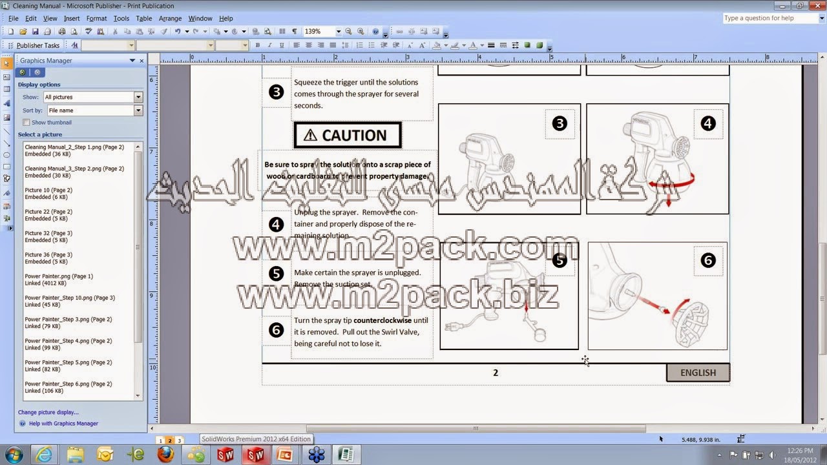Click the Numbering list icon
827x465 pixels.
[360, 45]
